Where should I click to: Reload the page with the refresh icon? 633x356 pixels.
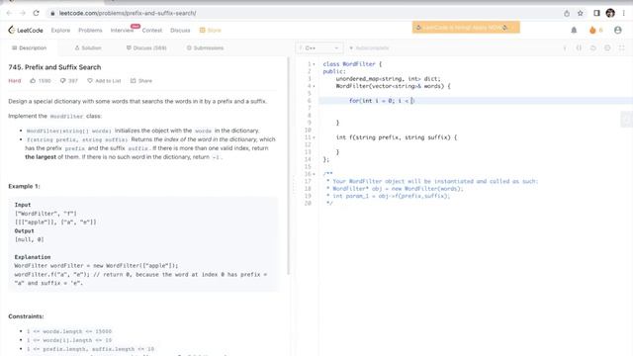(x=36, y=13)
